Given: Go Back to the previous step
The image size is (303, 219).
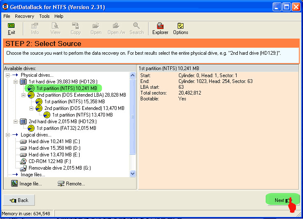Looking at the screenshot, I should [x=19, y=200].
